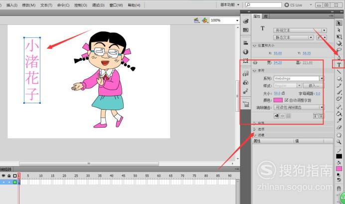Open the Align panel icon
345x204 pixels.
point(246,43)
